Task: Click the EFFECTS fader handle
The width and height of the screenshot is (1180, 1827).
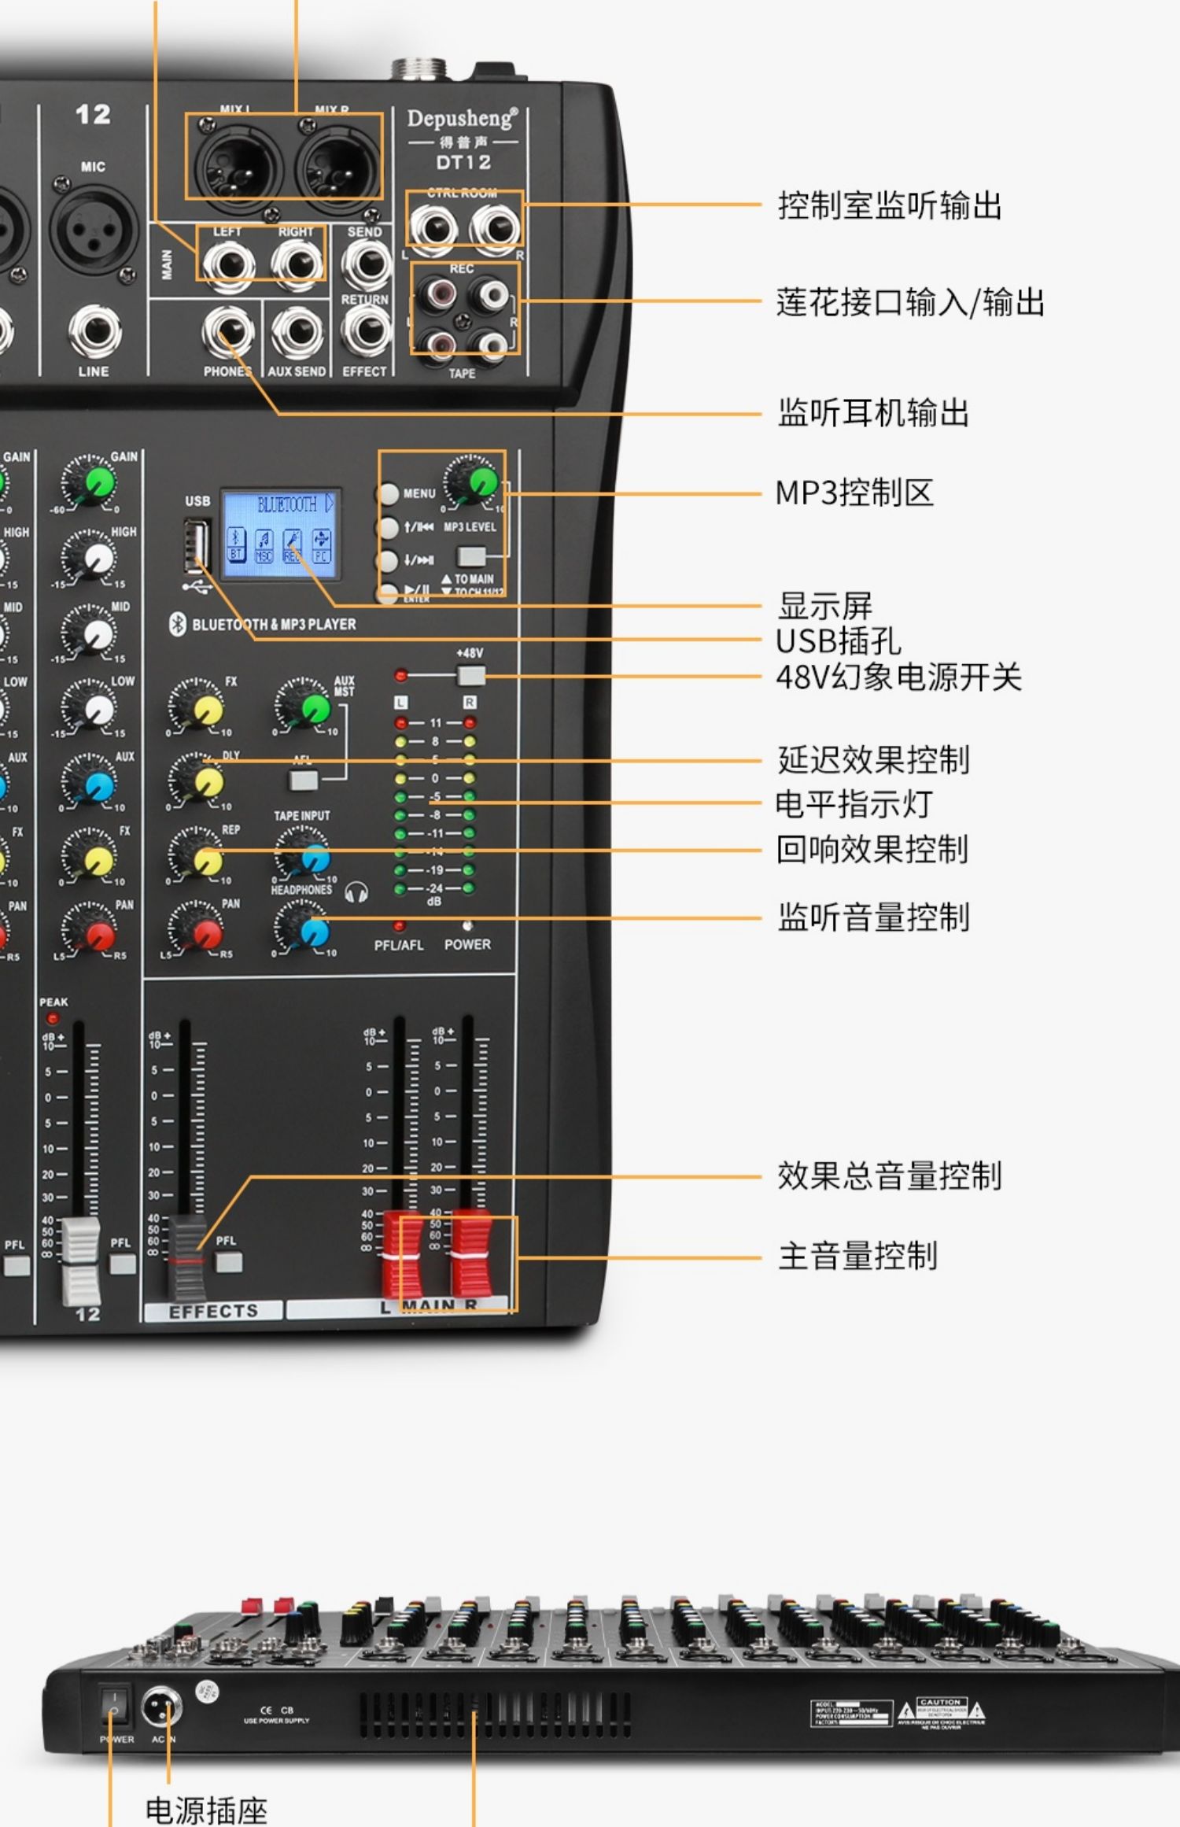Action: click(189, 1257)
